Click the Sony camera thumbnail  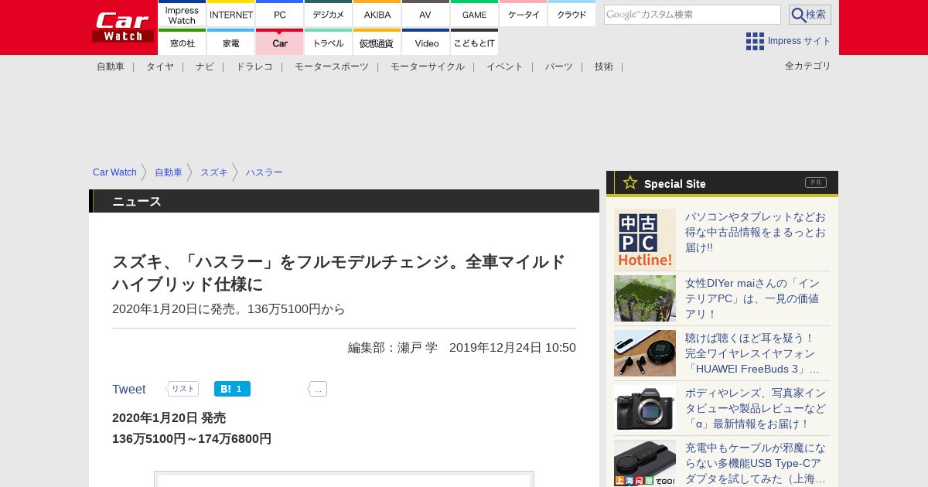645,408
